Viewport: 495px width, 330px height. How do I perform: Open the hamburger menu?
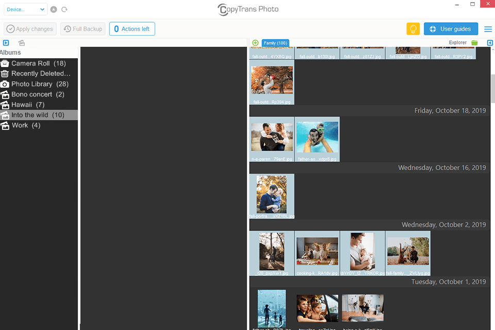click(x=488, y=29)
